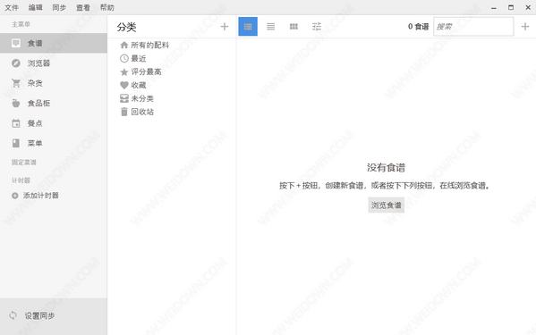Viewport: 536px width, 335px height.
Task: Add a new category with the plus icon
Action: click(x=225, y=26)
